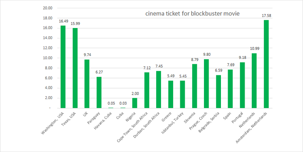This screenshot has height=152, width=303.
Task: Select the Texas, USA bar
Action: [75, 68]
